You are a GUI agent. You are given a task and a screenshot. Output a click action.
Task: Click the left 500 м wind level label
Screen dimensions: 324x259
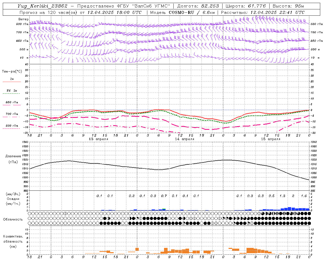pos(24,49)
